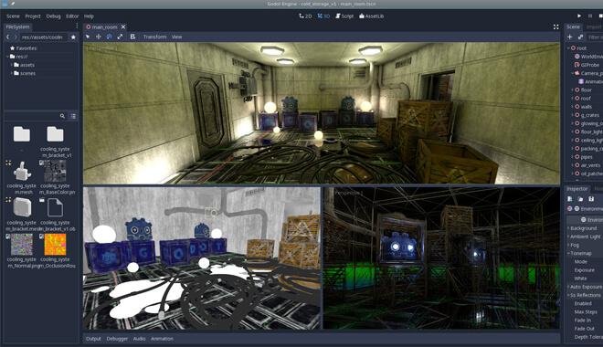This screenshot has width=603, height=347.
Task: Select Favorites in FileSystem tree
Action: tap(23, 48)
